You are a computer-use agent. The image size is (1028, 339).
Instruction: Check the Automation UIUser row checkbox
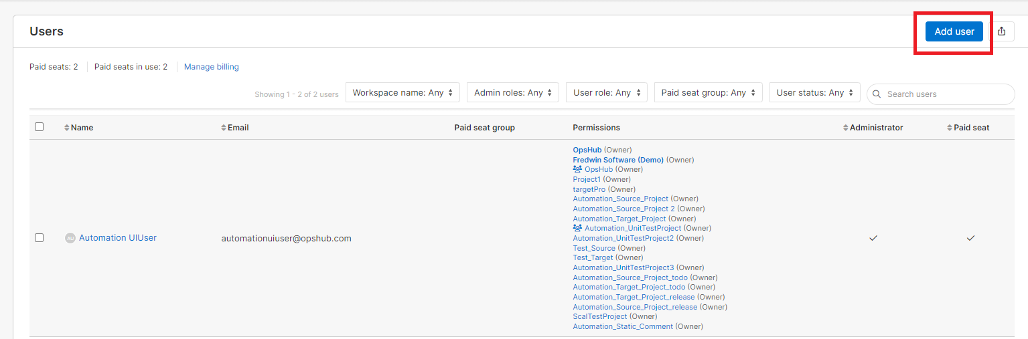point(39,238)
